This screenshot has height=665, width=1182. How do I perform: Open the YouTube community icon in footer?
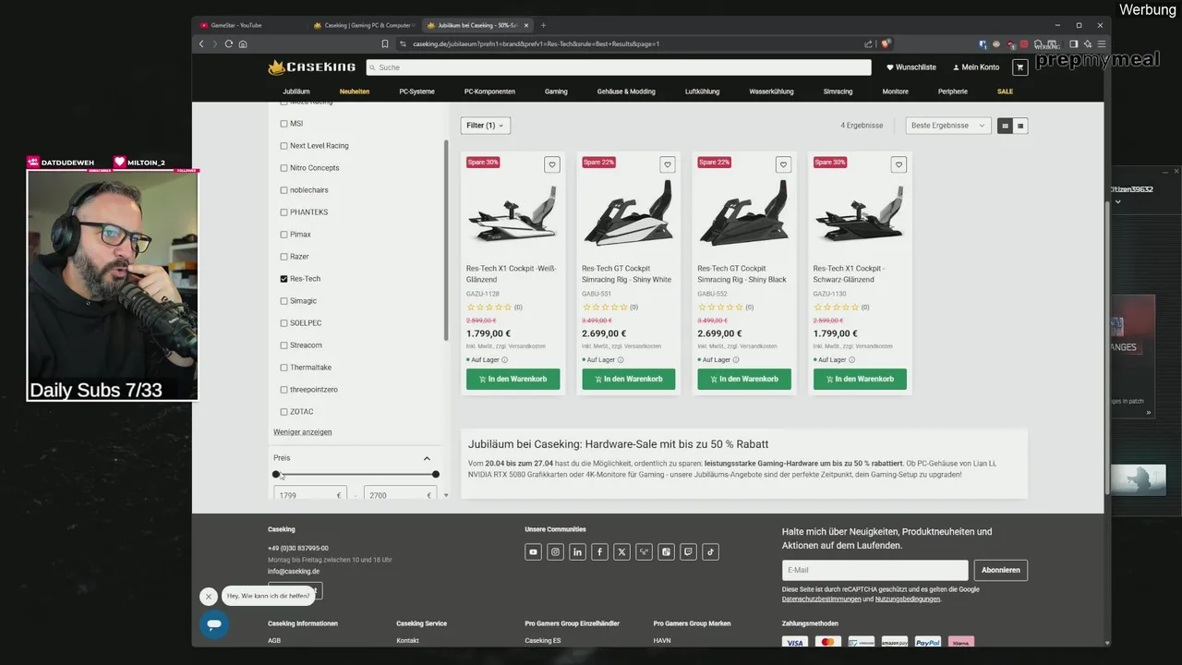533,552
